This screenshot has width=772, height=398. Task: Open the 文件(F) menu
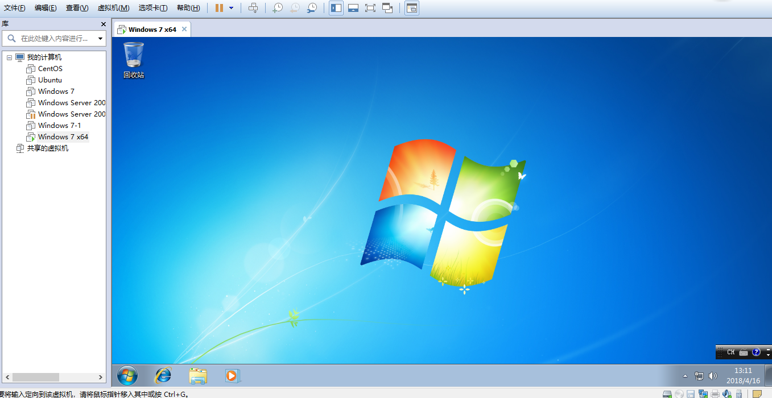click(x=15, y=8)
